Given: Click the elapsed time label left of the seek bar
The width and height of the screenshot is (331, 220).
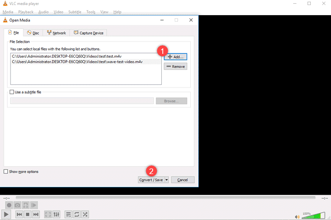Looking at the screenshot, I should click(6, 198).
